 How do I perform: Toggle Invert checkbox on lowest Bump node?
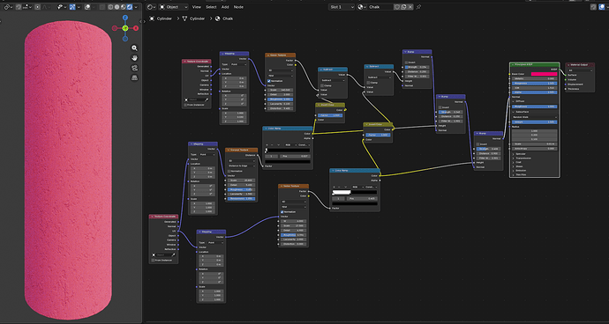click(478, 144)
